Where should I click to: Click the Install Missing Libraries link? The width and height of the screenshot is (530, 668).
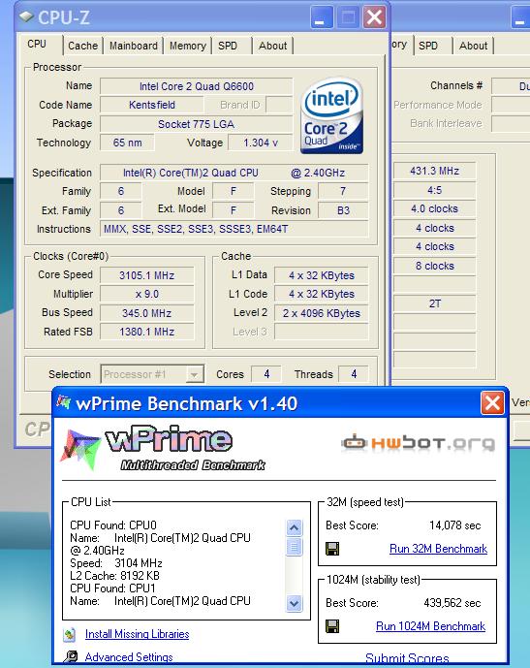coord(137,634)
